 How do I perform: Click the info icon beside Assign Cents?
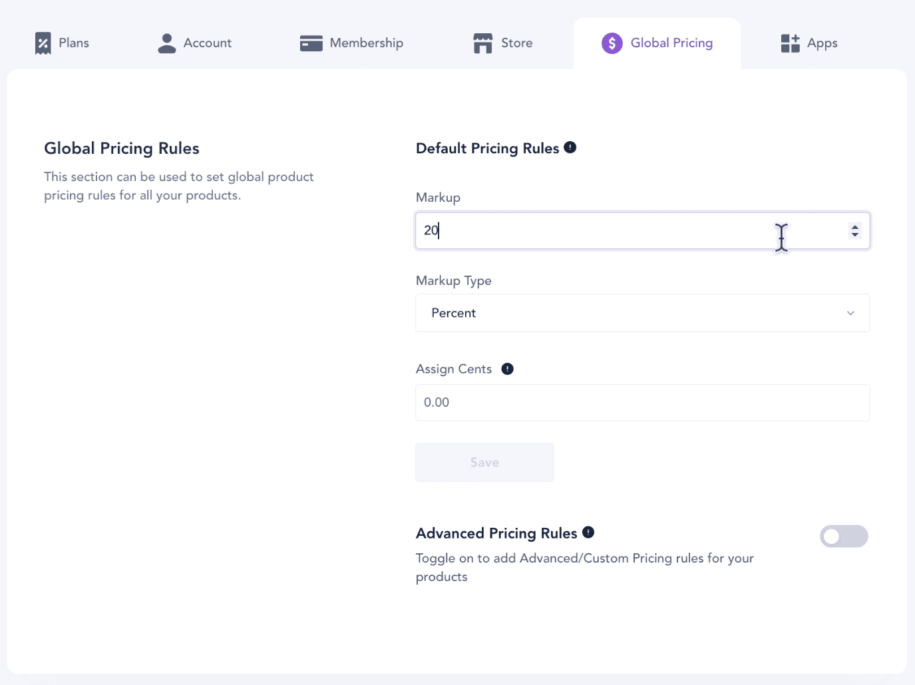pyautogui.click(x=508, y=369)
